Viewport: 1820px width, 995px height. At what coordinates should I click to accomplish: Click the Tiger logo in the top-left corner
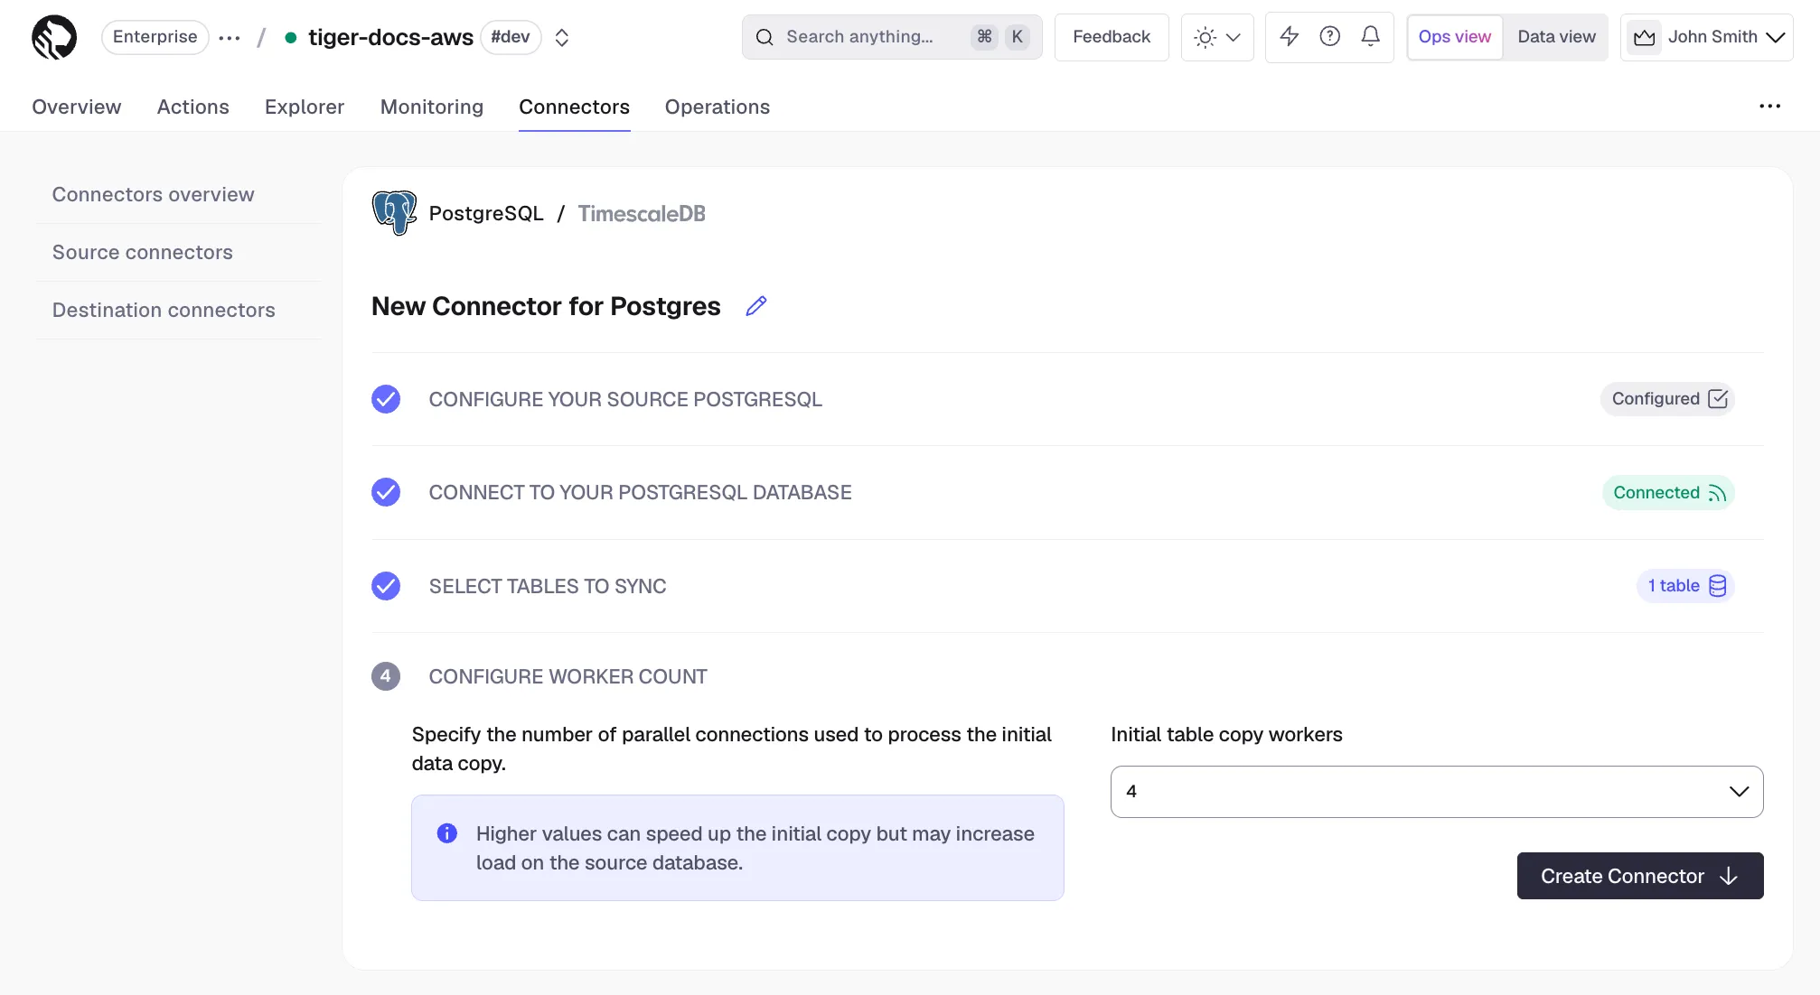point(54,37)
